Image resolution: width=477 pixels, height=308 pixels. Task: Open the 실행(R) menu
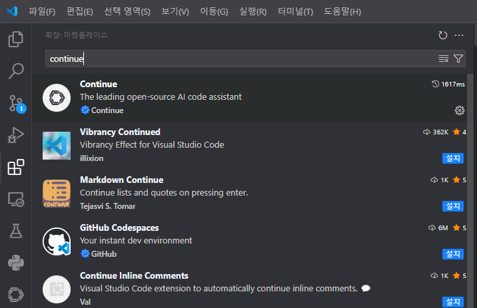tap(252, 11)
